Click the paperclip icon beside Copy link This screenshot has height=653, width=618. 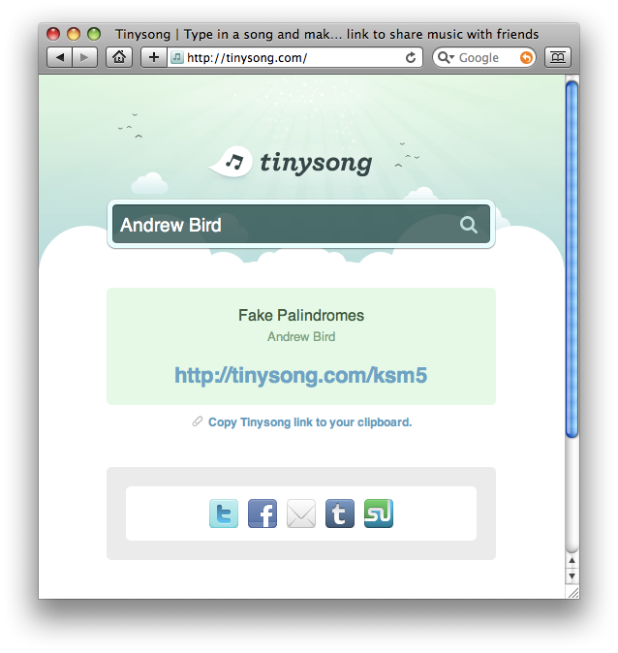click(197, 421)
